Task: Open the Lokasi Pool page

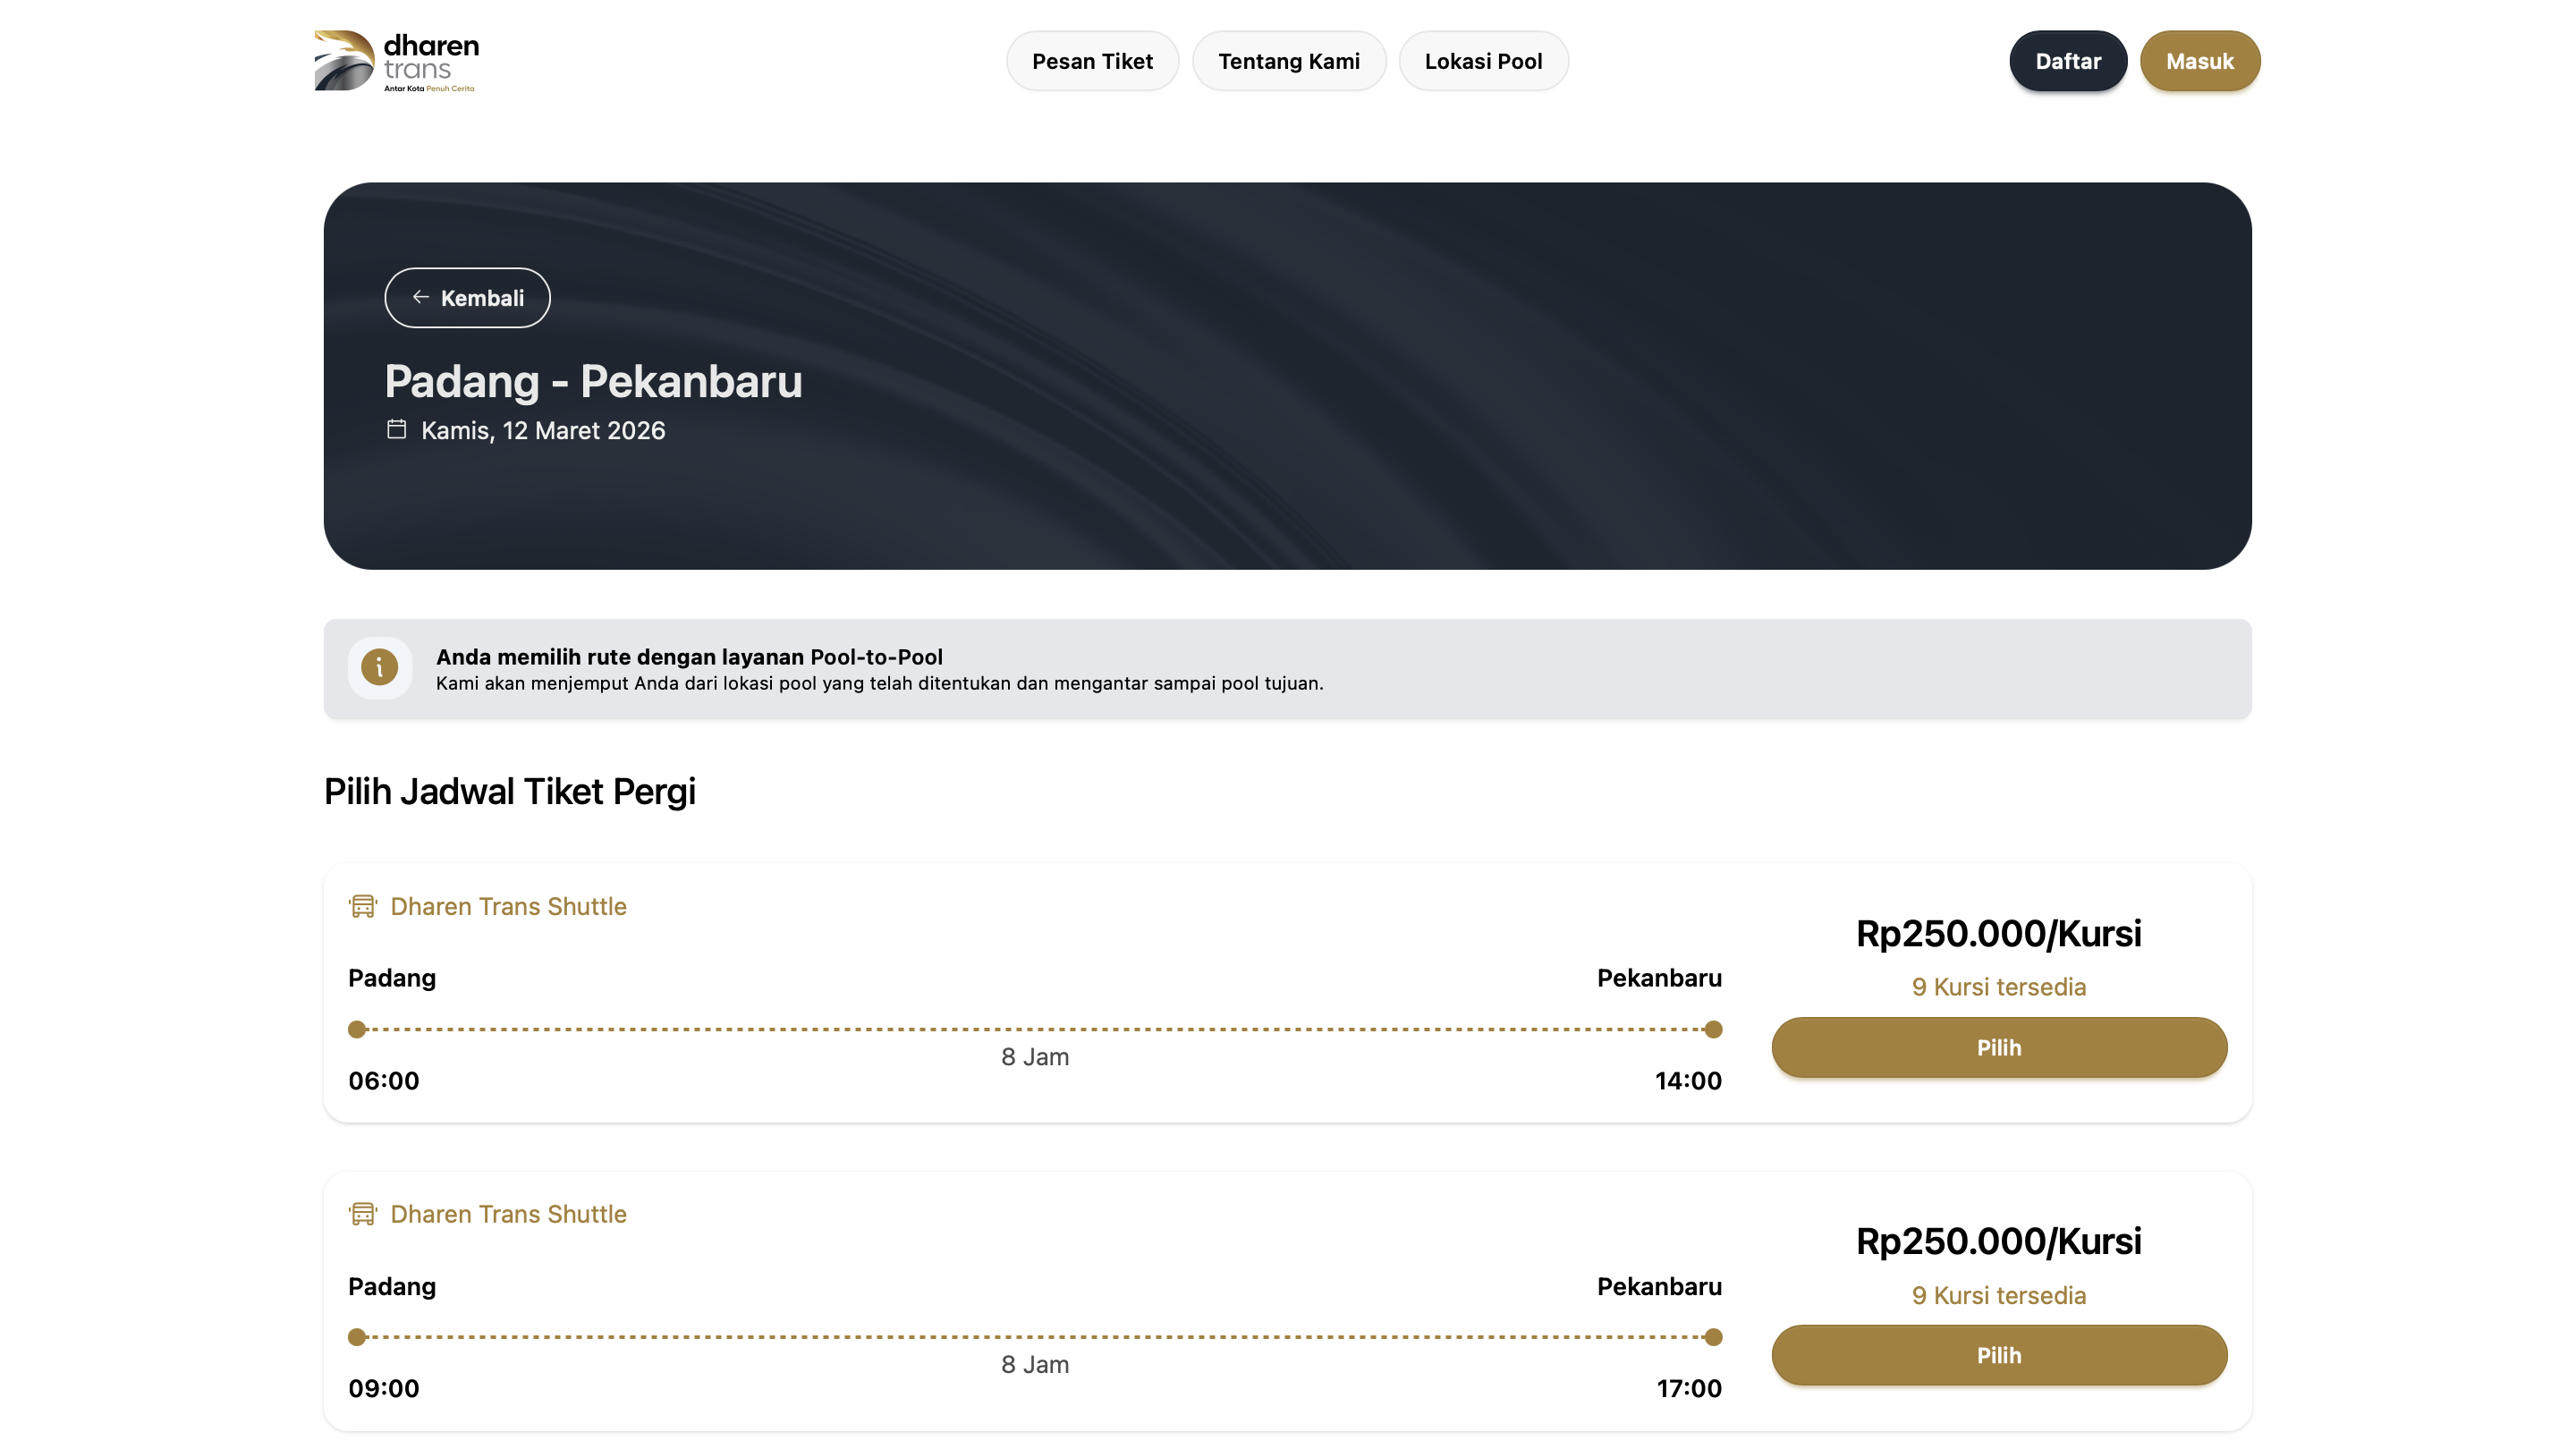Action: [x=1483, y=61]
